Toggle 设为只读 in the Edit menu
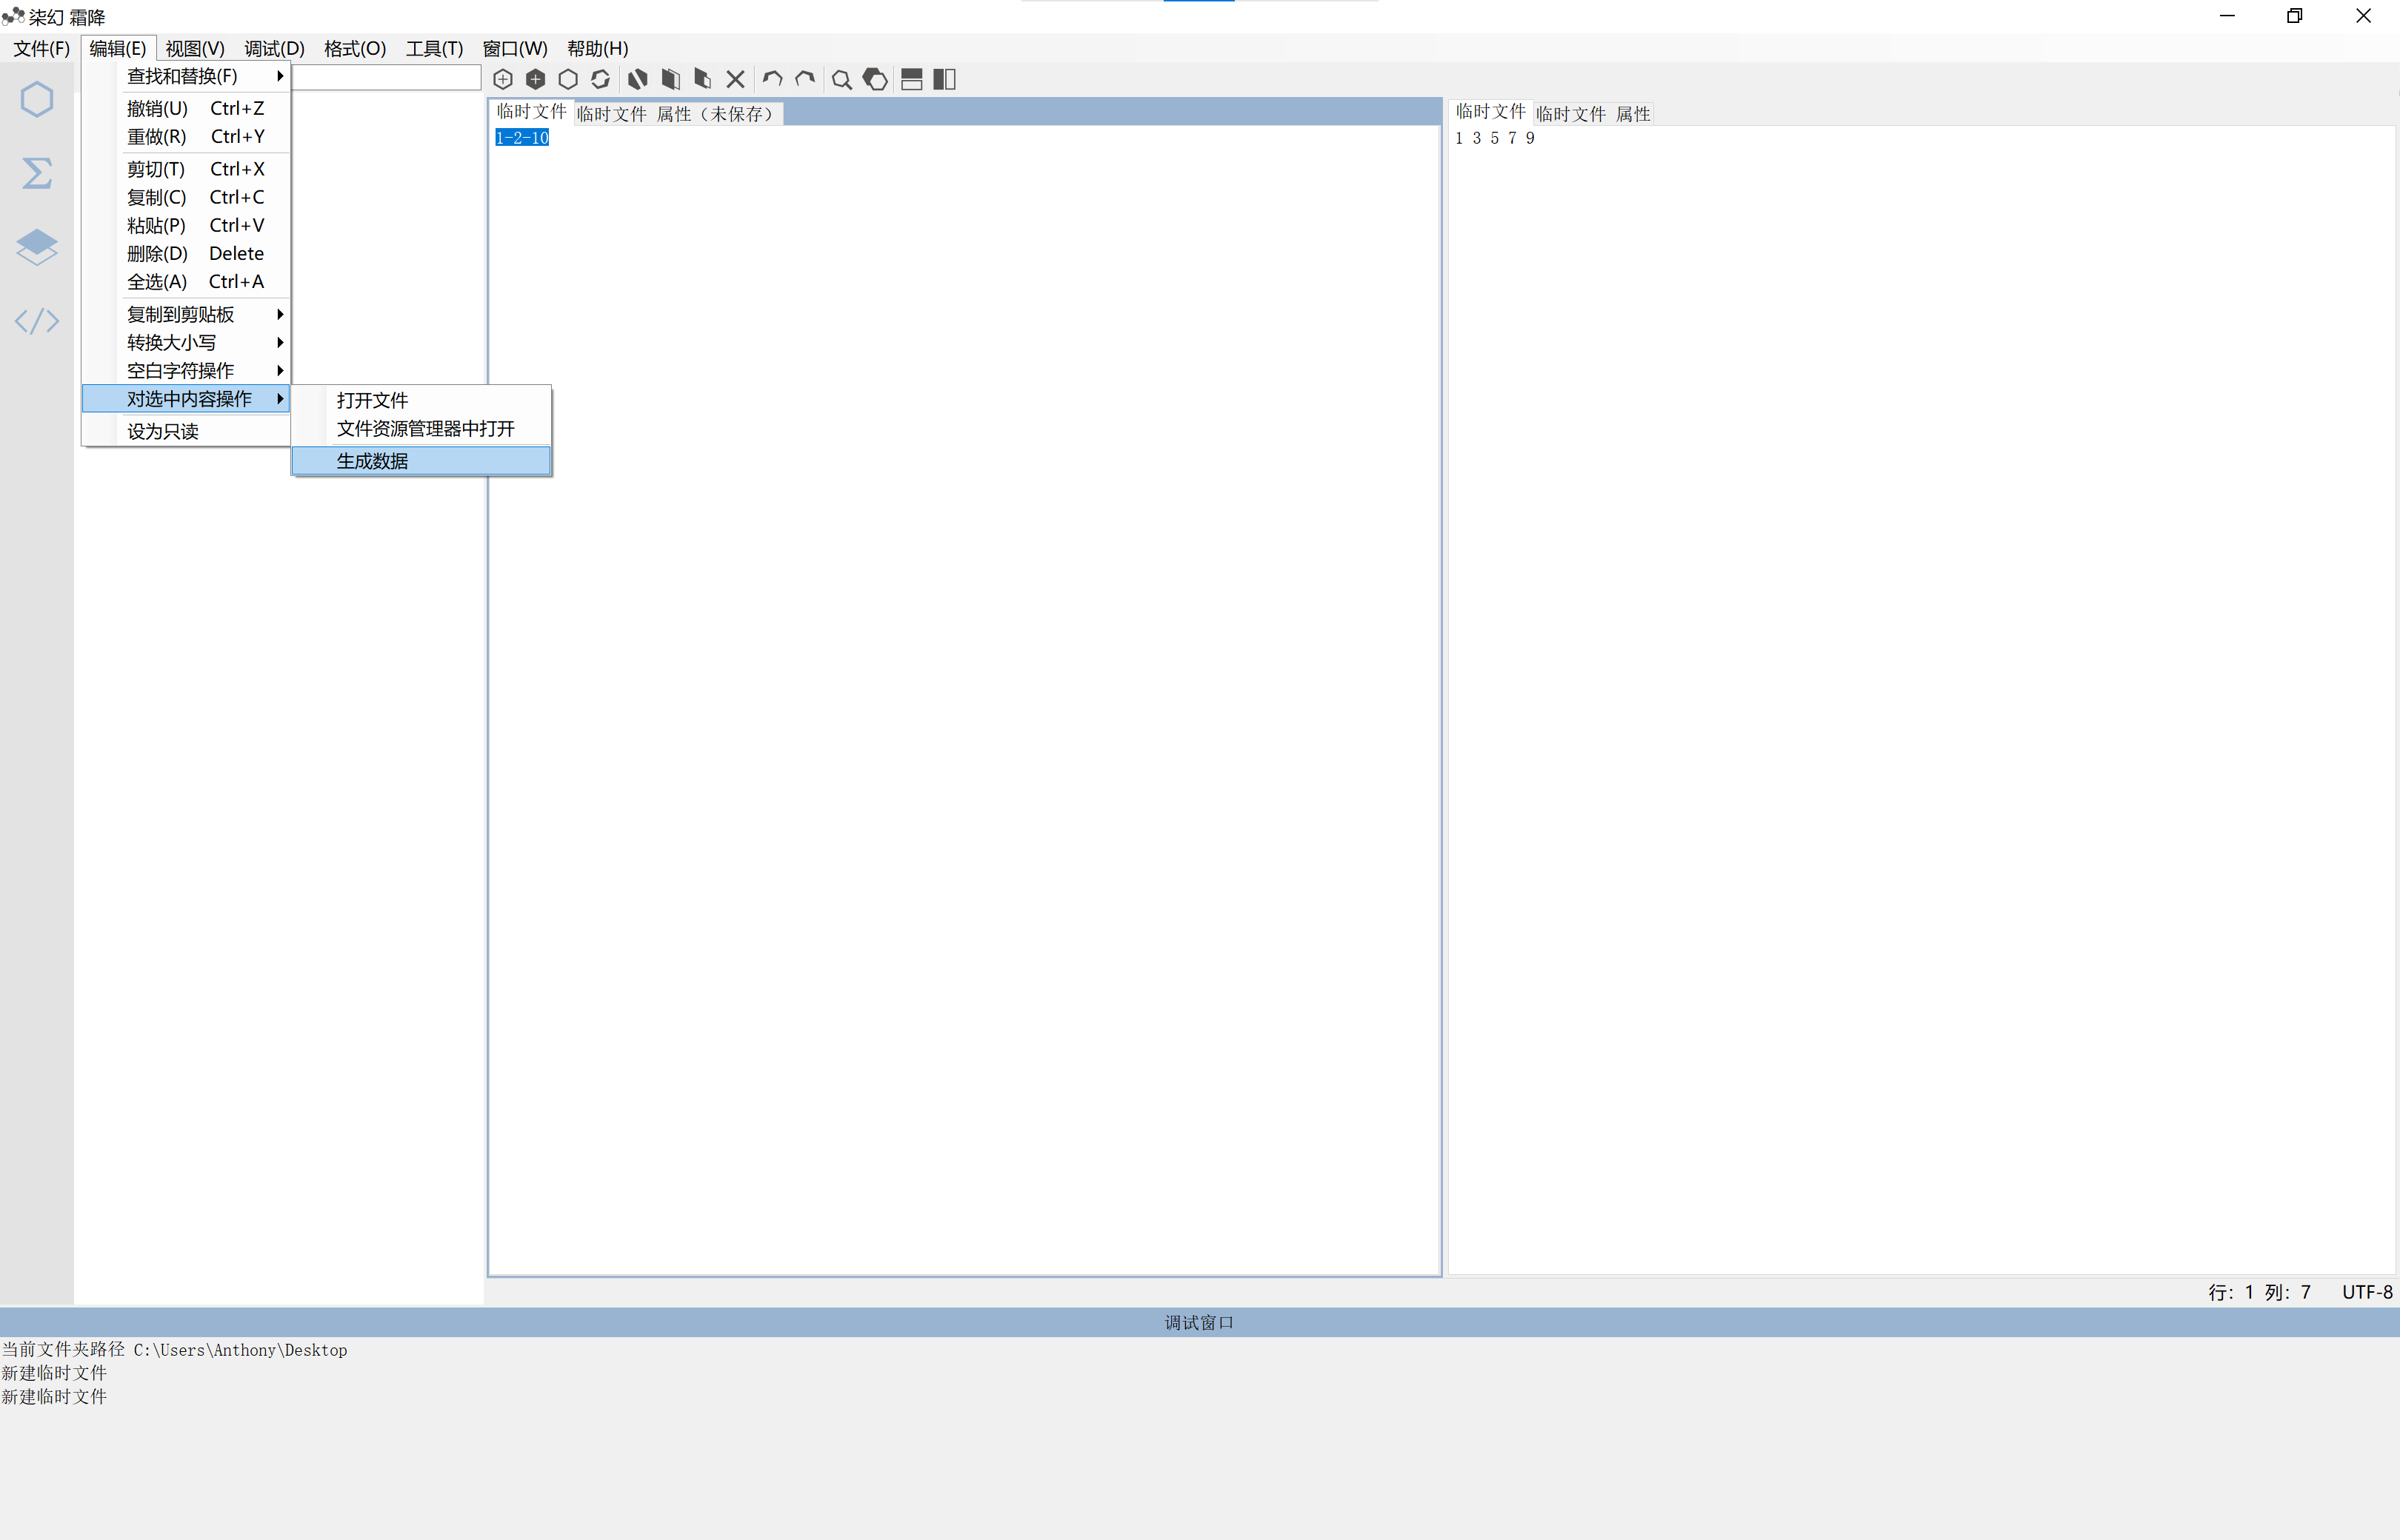This screenshot has width=2400, height=1540. [186, 431]
